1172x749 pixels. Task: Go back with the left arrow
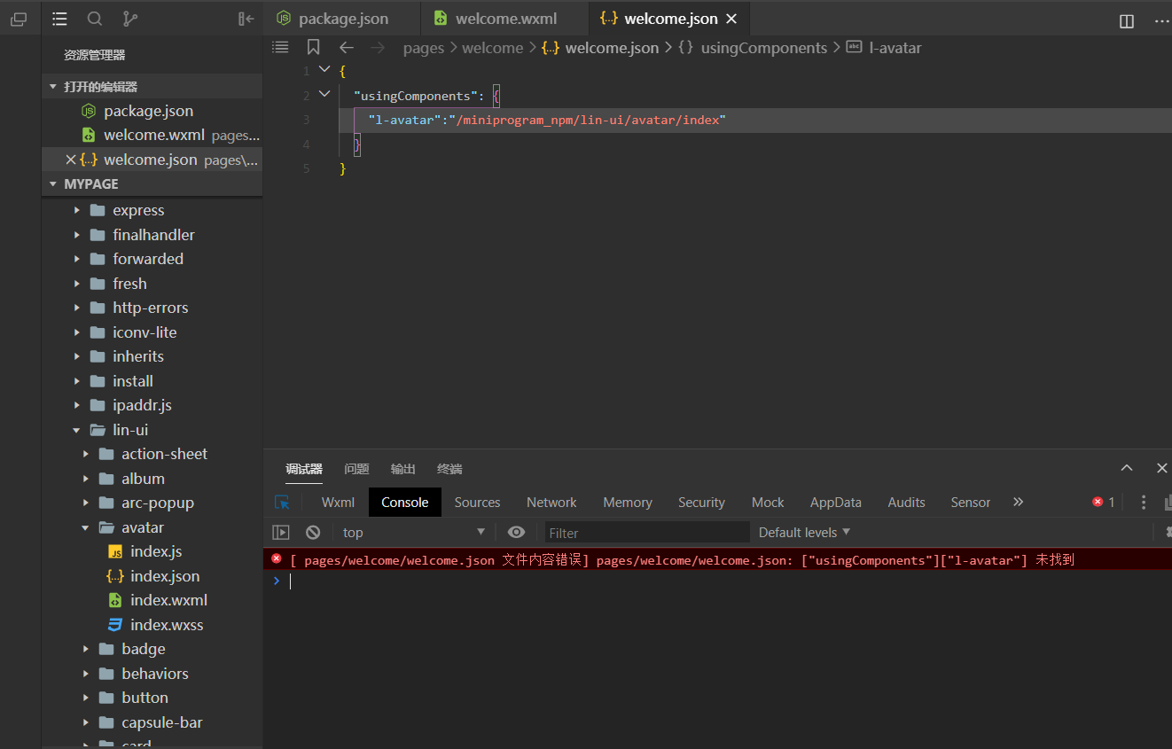347,48
